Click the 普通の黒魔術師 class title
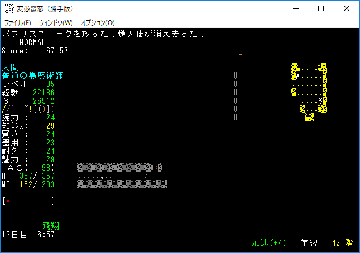This screenshot has width=360, height=253. [32, 76]
